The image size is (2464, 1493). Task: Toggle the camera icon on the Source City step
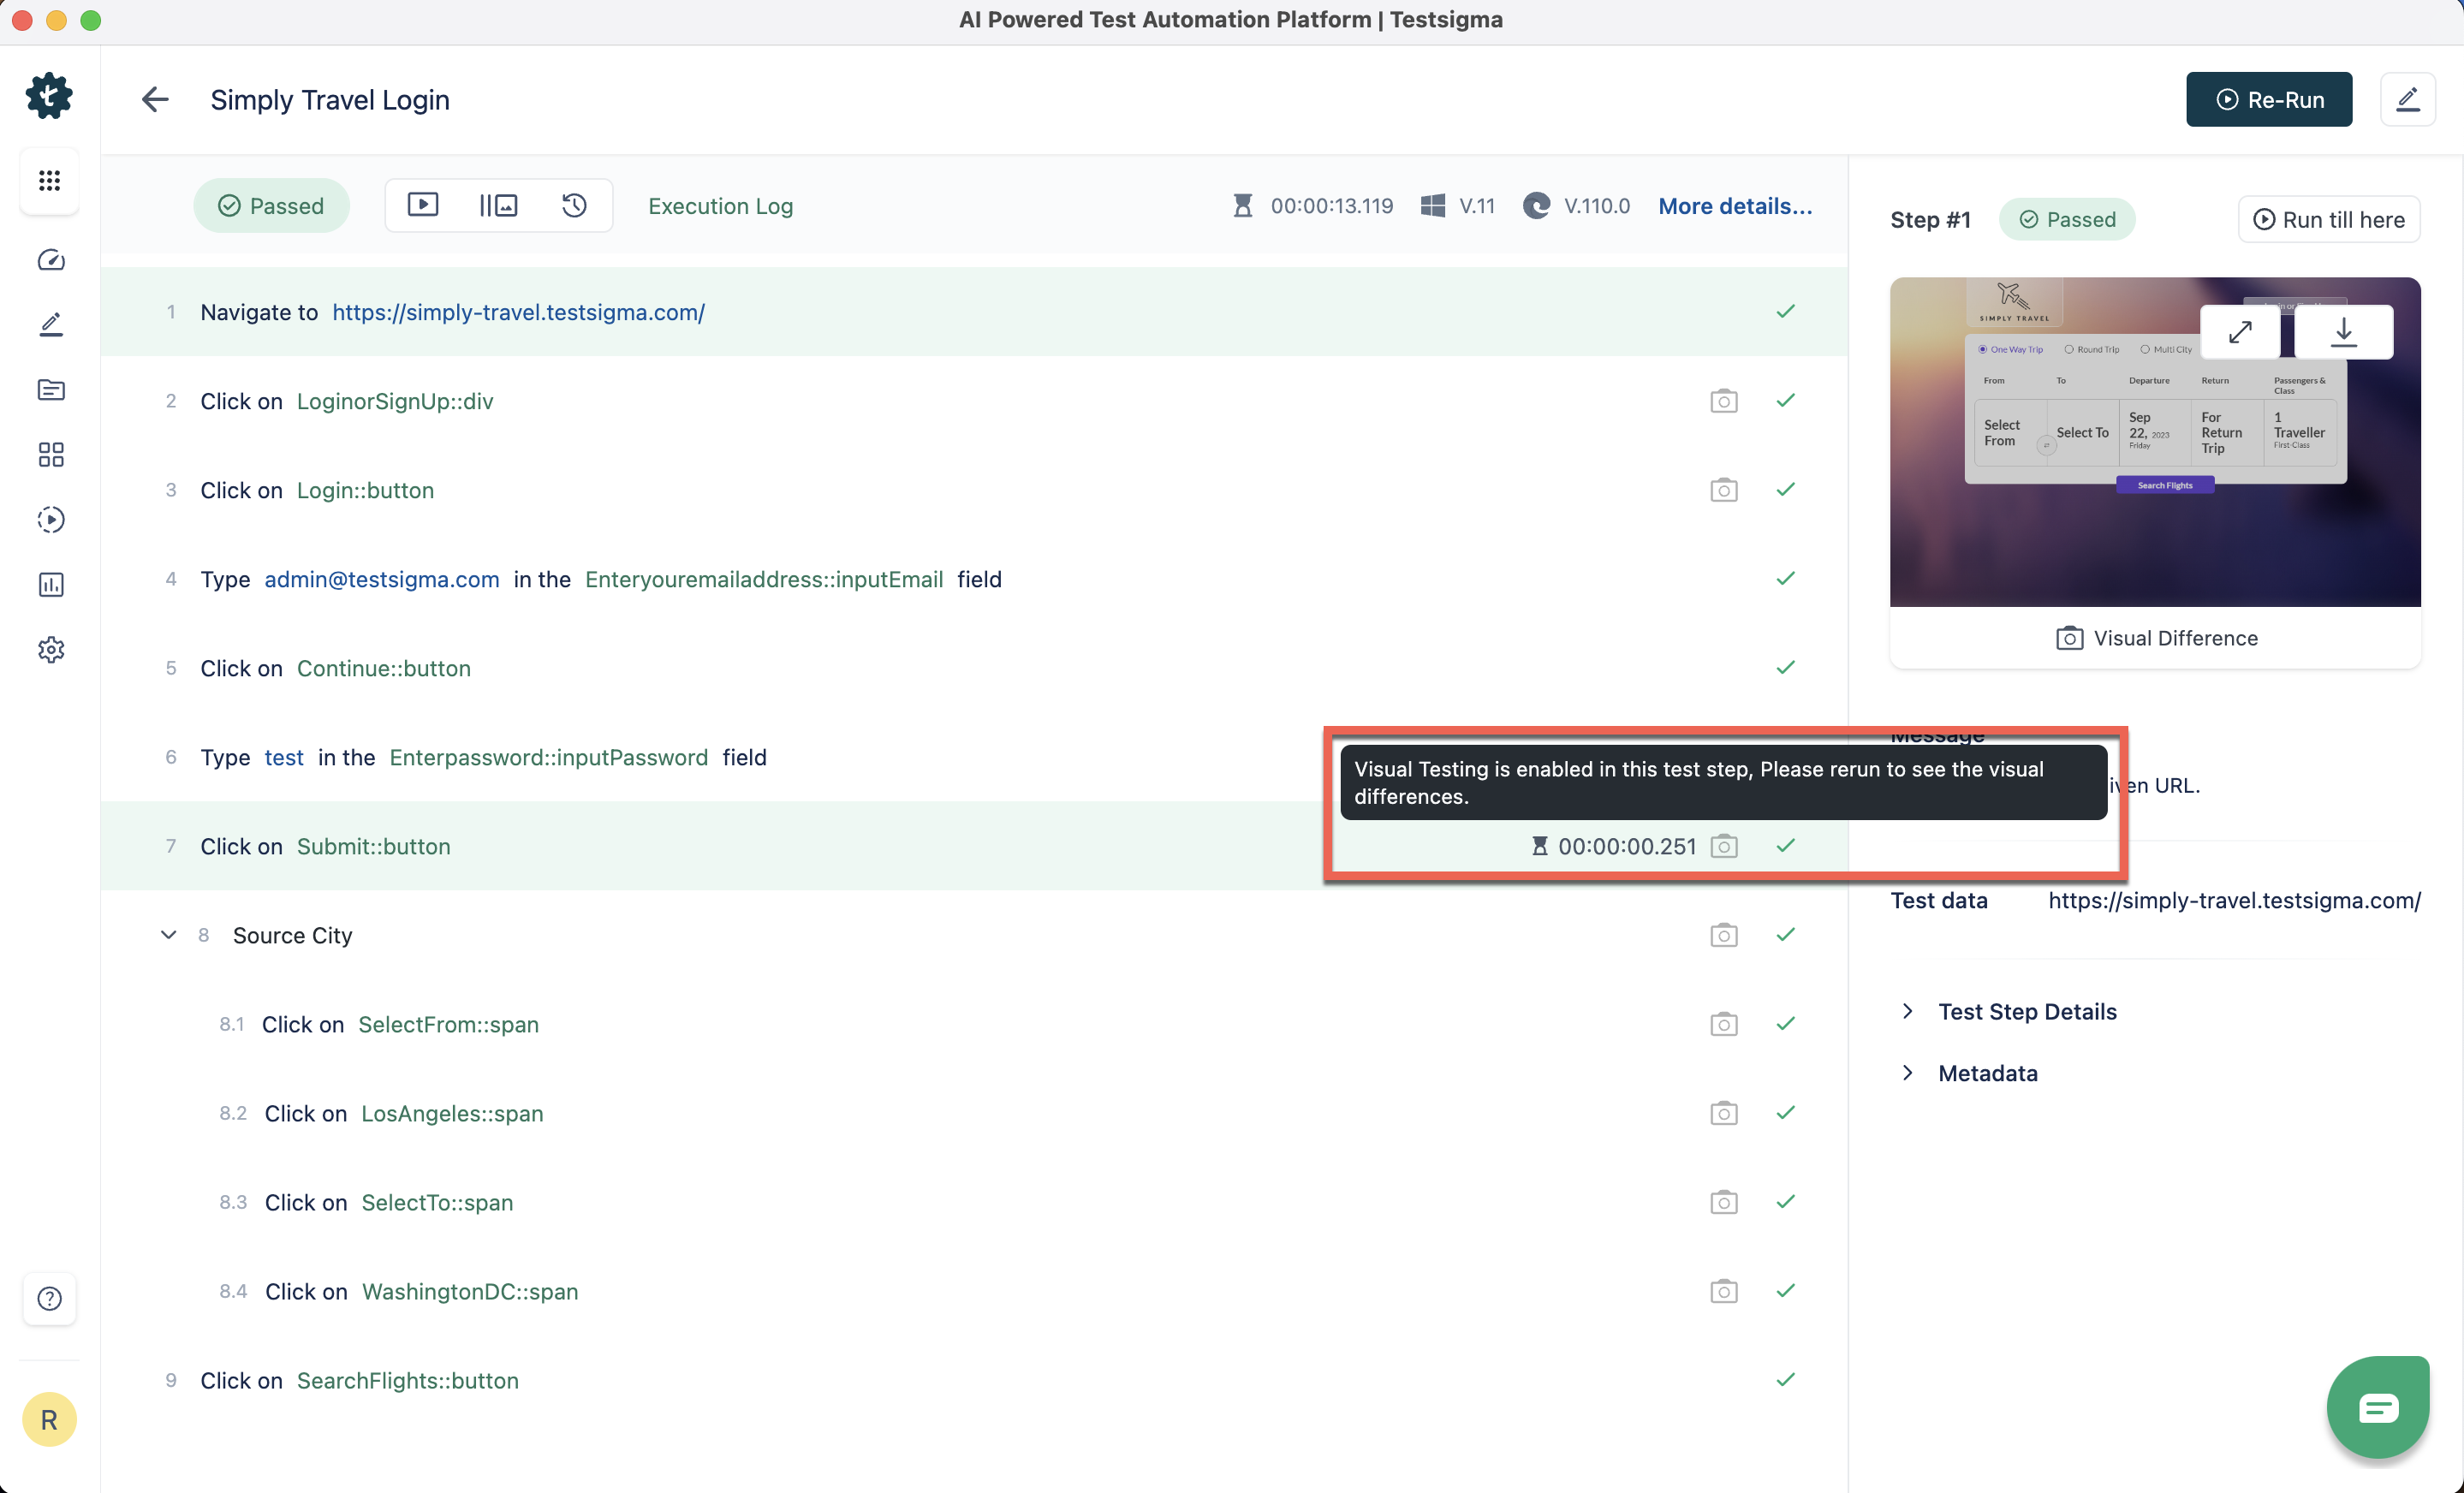pos(1723,935)
